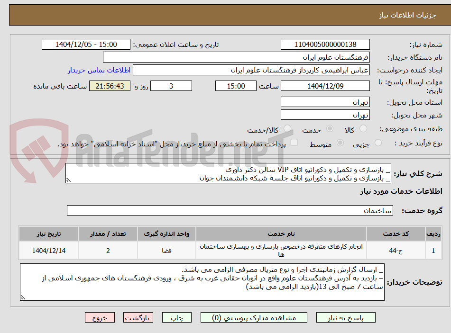Click the buyer notes text area
Screen dimensions: 451x333
click(202, 282)
